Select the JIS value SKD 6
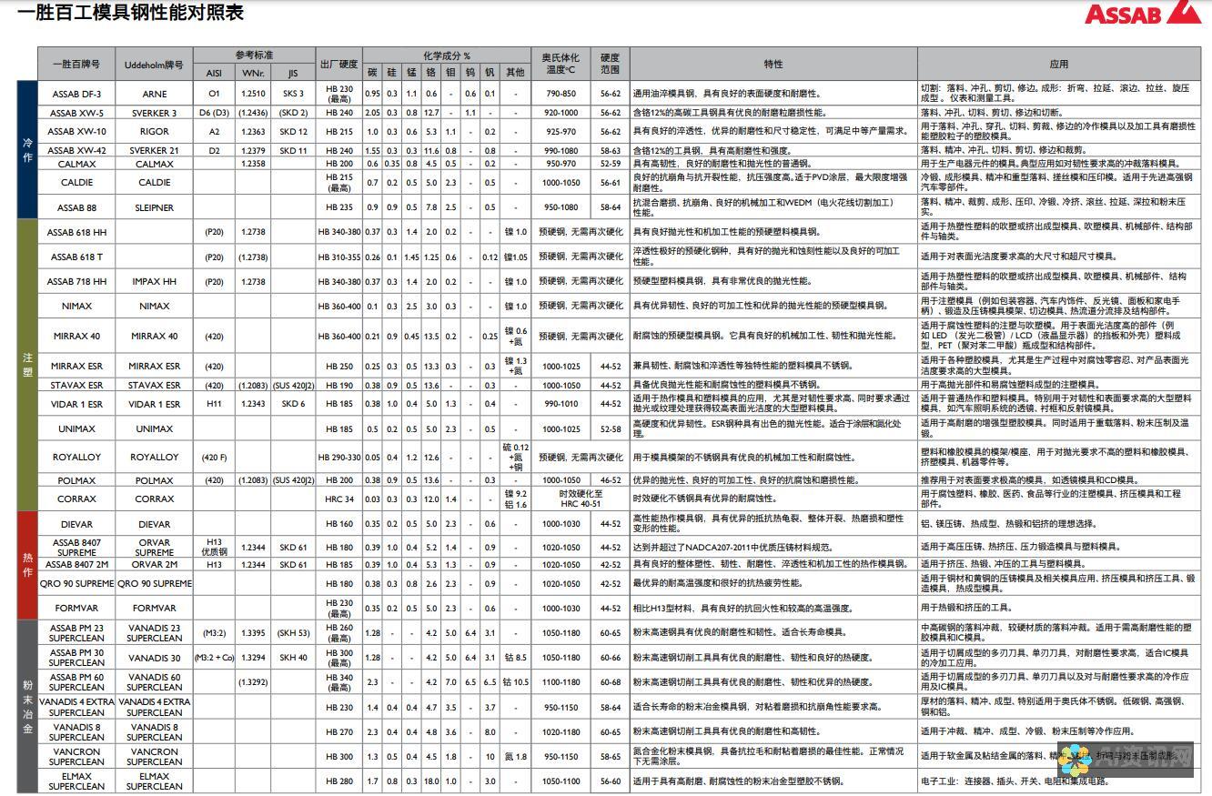The height and width of the screenshot is (796, 1212). coord(293,404)
